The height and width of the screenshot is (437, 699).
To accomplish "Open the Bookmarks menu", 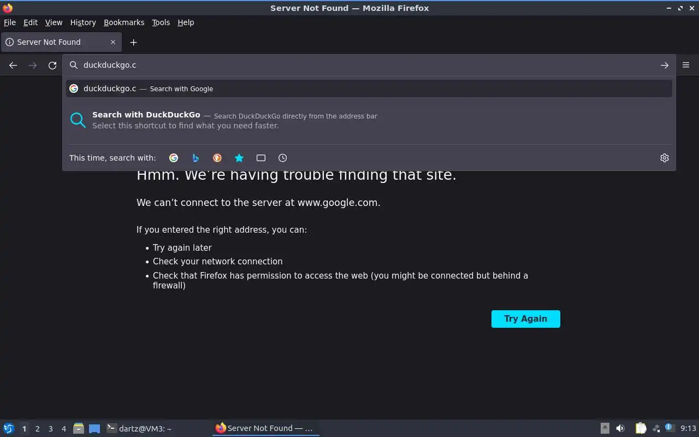I will (x=124, y=22).
